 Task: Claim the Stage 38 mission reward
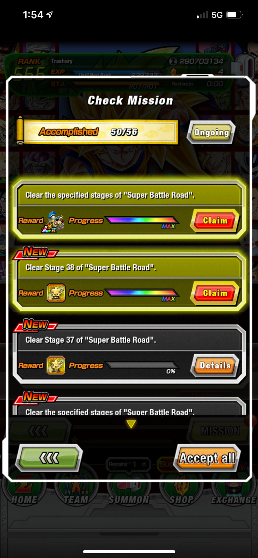[x=215, y=293]
